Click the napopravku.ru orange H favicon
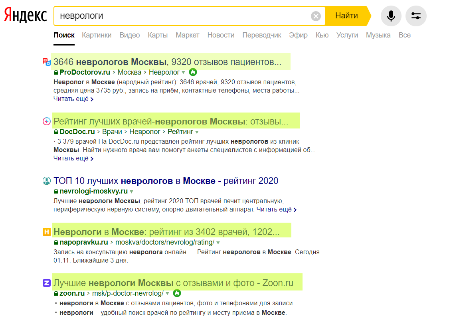Screen dimensions: 451x326 [x=46, y=231]
